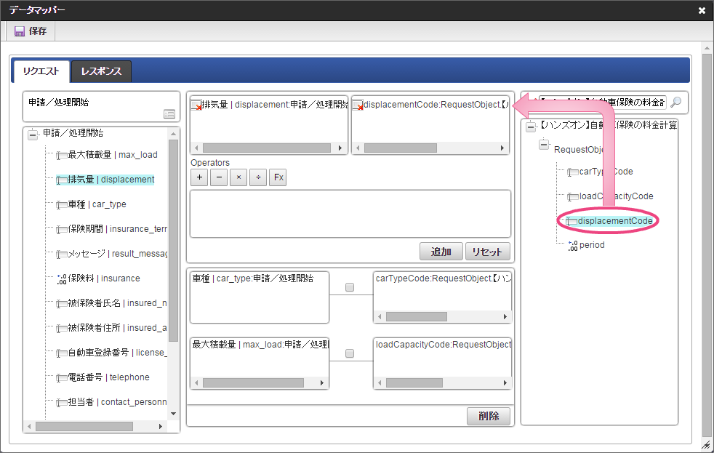Collapse the 申請／処理開始 tree root

[32, 135]
